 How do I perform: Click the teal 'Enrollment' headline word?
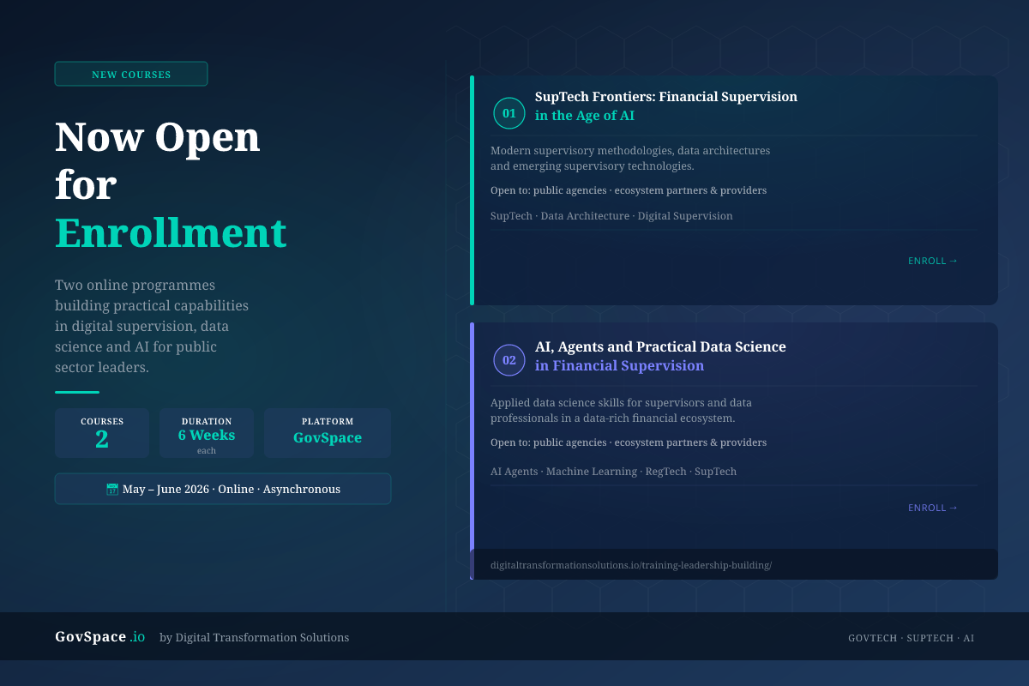click(x=171, y=232)
